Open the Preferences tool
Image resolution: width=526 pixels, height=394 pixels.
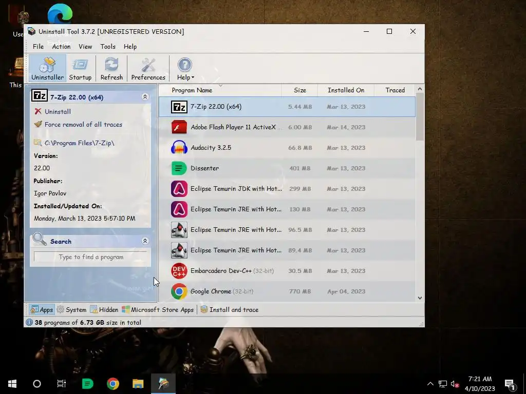point(148,69)
